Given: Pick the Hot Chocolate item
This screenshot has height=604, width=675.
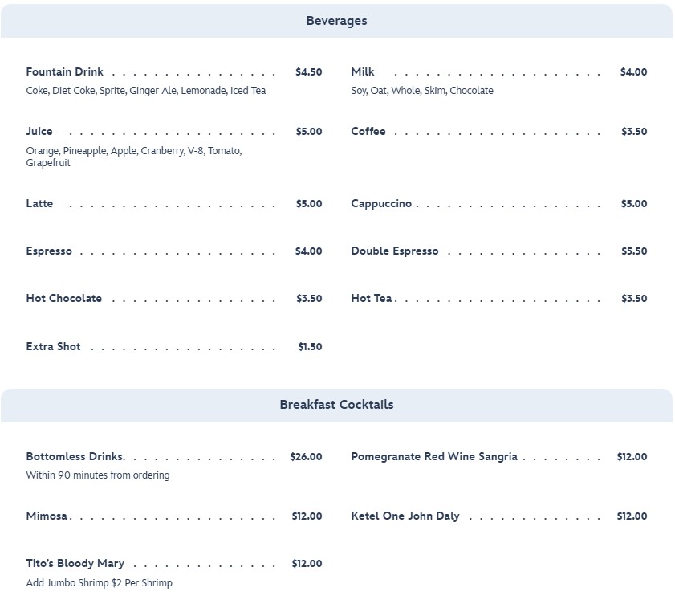Looking at the screenshot, I should click(x=64, y=299).
